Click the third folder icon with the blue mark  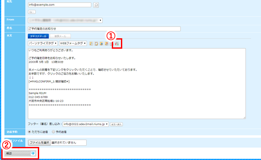click(x=101, y=43)
